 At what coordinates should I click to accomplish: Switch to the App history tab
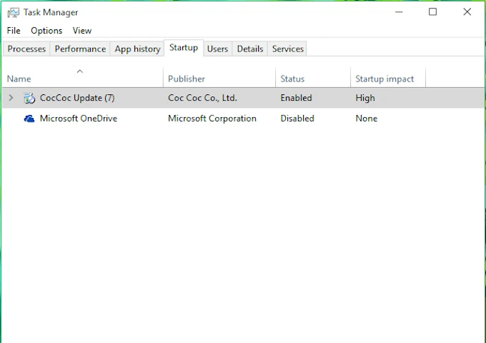(137, 49)
